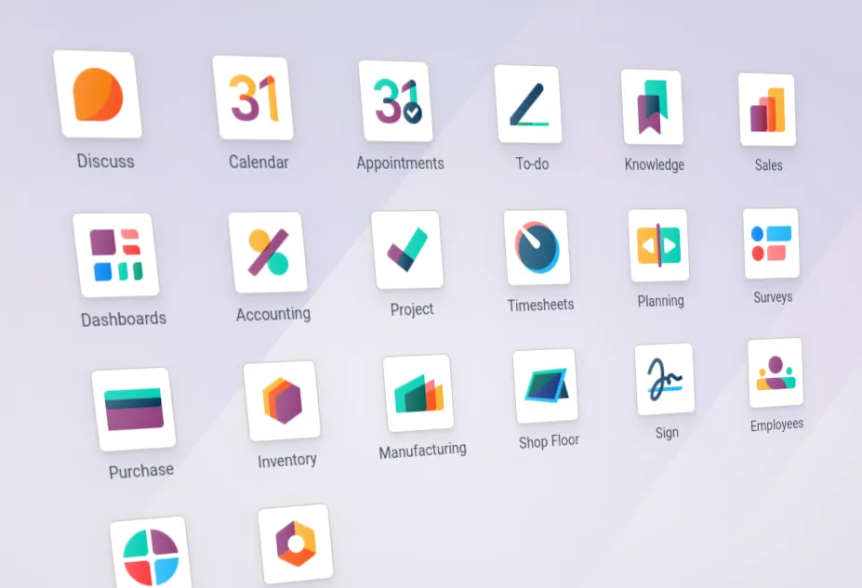862x588 pixels.
Task: Open the Timesheets timer icon
Action: pyautogui.click(x=537, y=248)
